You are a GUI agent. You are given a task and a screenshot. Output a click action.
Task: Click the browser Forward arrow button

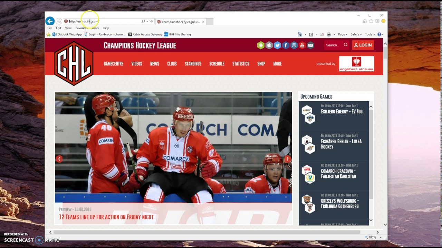pyautogui.click(x=59, y=21)
